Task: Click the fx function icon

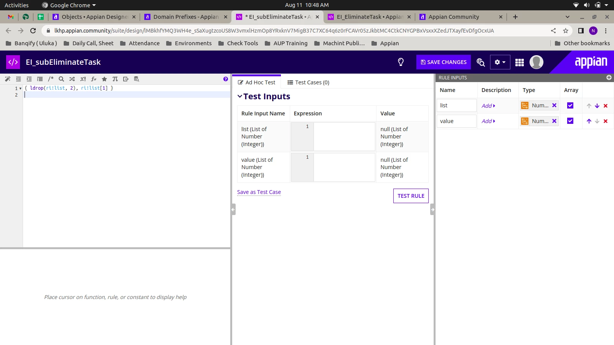Action: click(94, 79)
